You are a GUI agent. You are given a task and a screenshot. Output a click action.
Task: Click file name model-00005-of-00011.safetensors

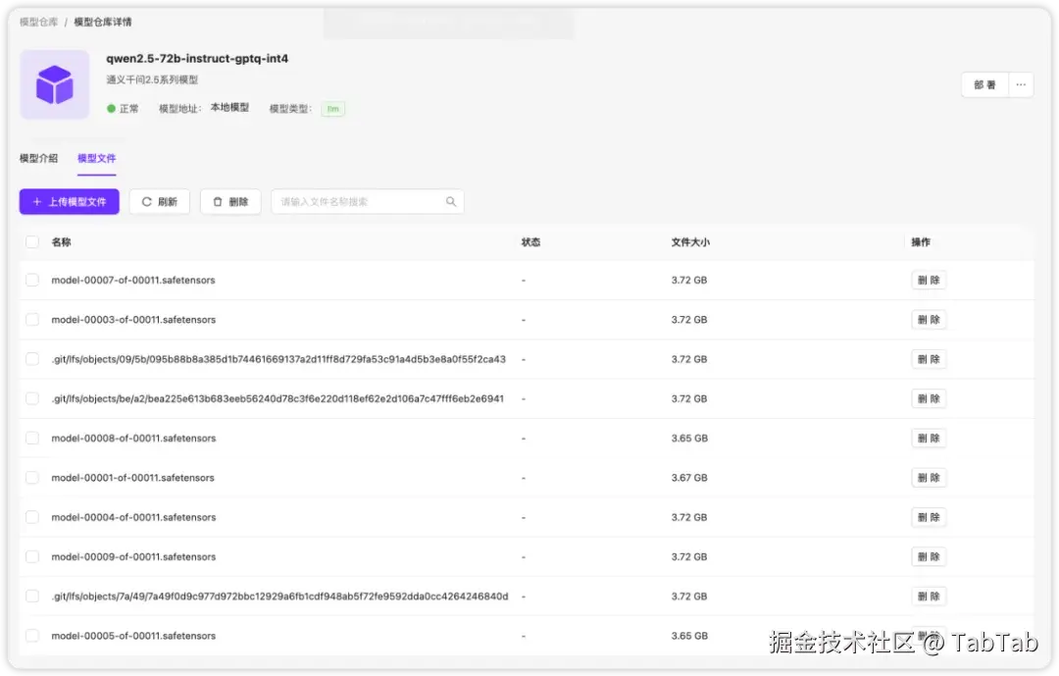[x=133, y=636]
